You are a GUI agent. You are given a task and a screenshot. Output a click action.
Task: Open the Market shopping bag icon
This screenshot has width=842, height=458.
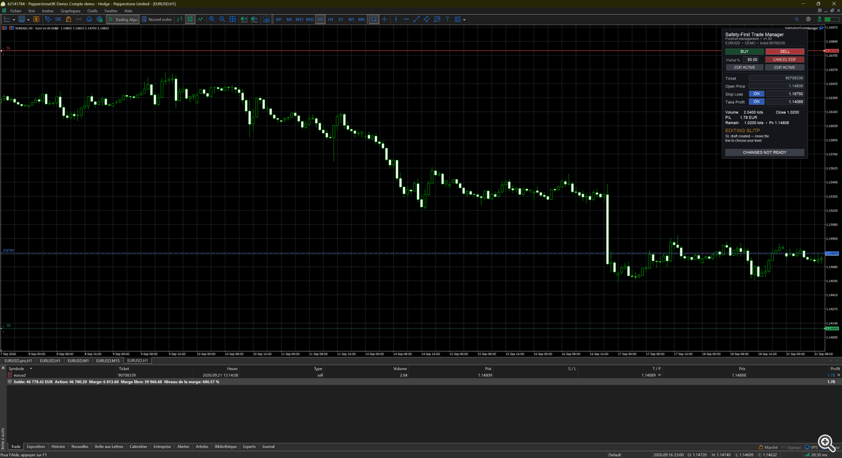[68, 19]
